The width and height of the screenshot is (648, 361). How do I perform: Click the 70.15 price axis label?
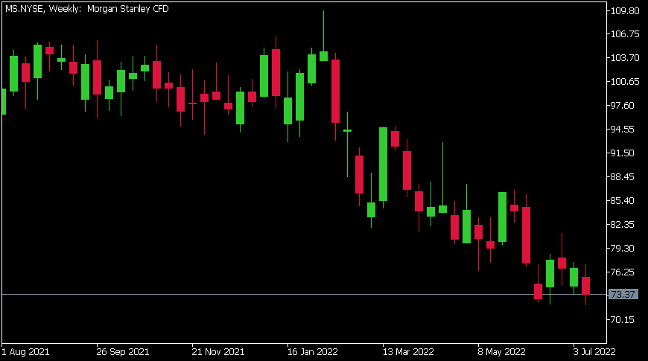[x=623, y=320]
